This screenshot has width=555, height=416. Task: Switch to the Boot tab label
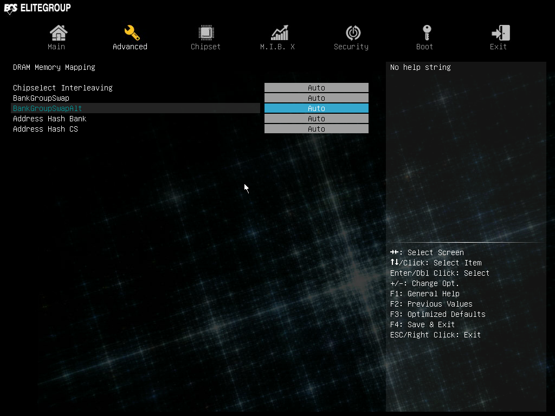coord(424,47)
